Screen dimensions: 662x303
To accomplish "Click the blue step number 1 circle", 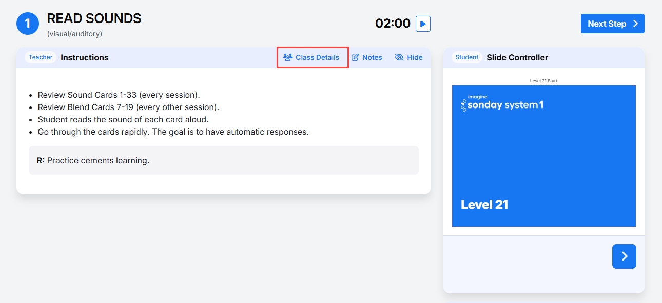I will pyautogui.click(x=28, y=24).
